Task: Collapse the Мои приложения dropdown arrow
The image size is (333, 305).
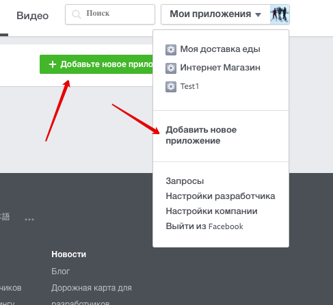Action: point(258,15)
